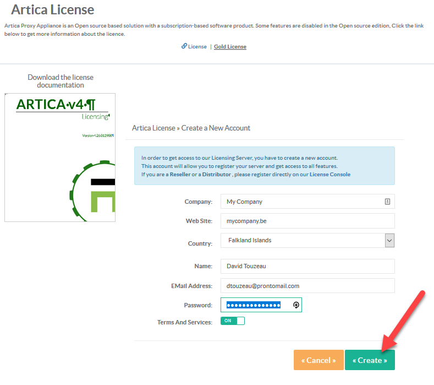Click the chain icon next to License
The height and width of the screenshot is (385, 434).
pos(184,46)
